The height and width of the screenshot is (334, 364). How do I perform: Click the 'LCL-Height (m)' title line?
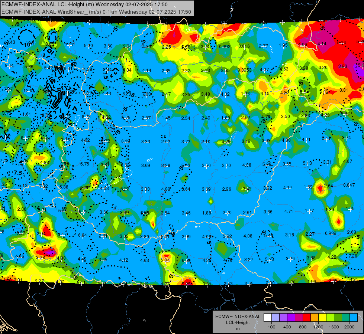pos(84,4)
